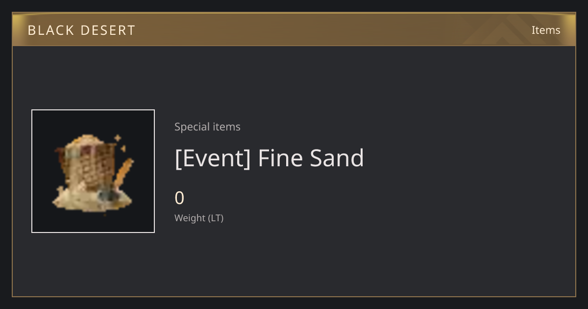Click the sparkle stars beside the basket
The width and height of the screenshot is (588, 309).
click(120, 143)
